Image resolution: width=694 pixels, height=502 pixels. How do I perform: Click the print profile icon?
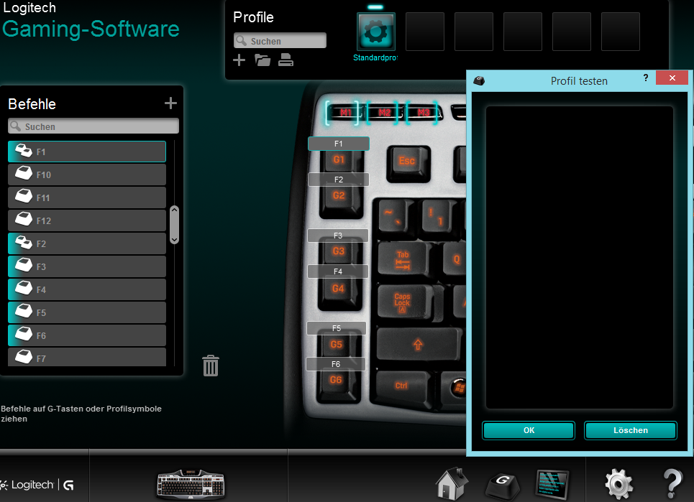[x=286, y=60]
